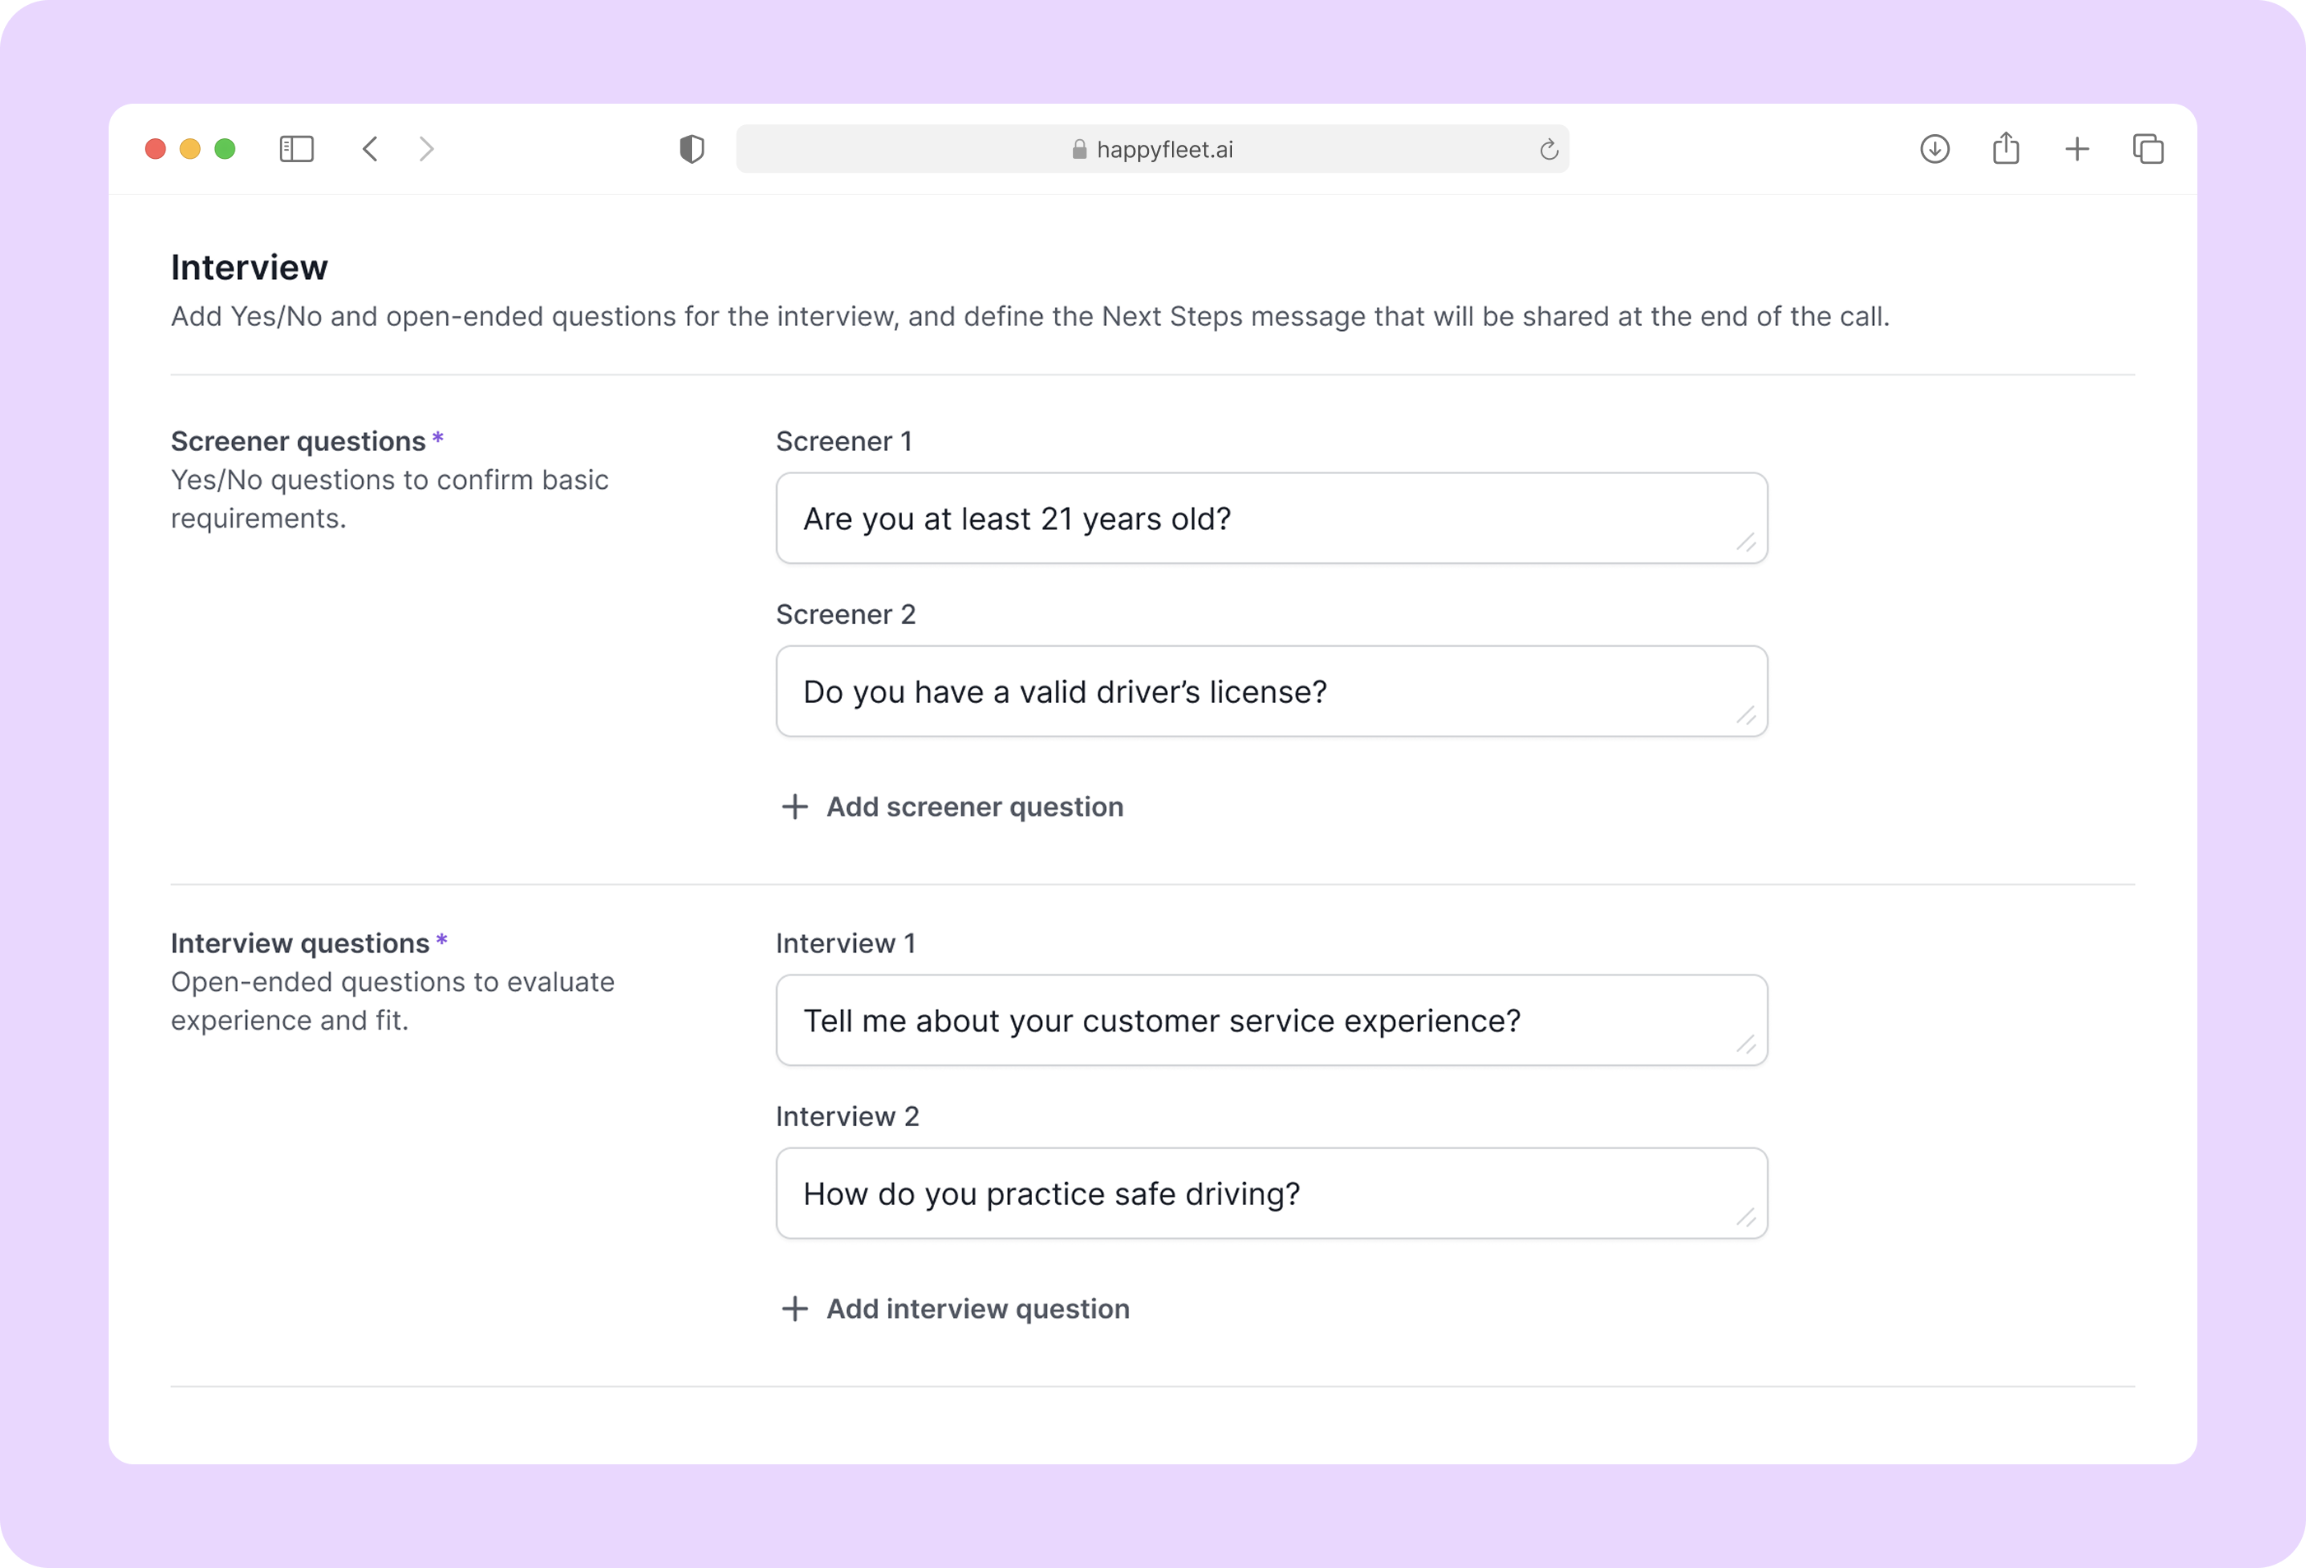Screen dimensions: 2306x1568
Task: Click the Interview 1 customer service question field
Action: [1270, 1020]
